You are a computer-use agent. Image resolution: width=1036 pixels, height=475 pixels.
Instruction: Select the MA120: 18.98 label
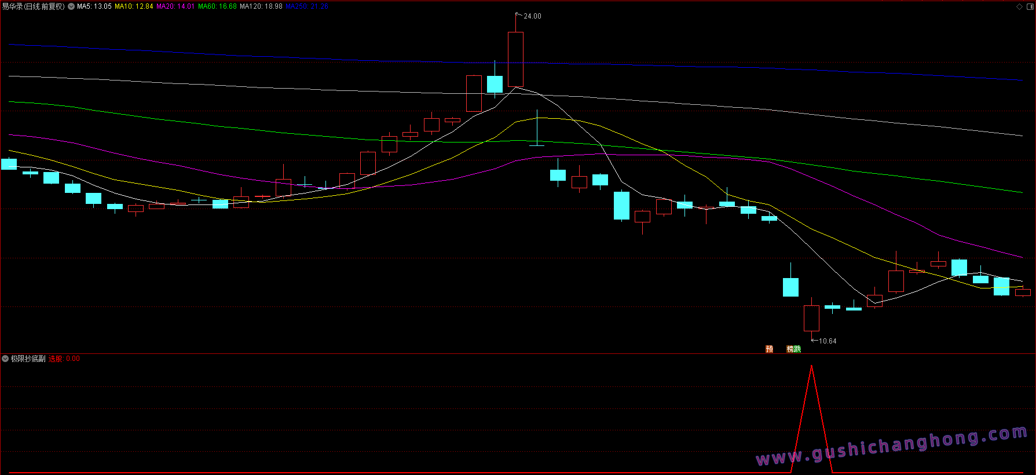(261, 6)
